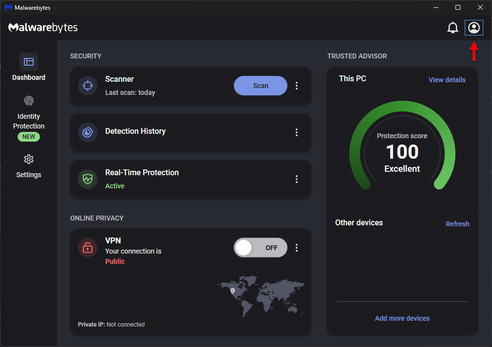Click the Malwarebytes title bar app icon
This screenshot has height=347, width=492.
click(8, 7)
